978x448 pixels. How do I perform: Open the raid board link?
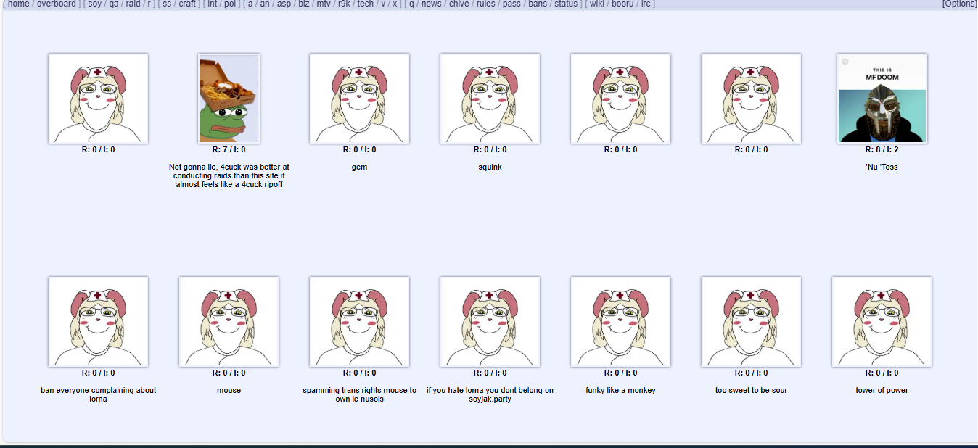133,4
